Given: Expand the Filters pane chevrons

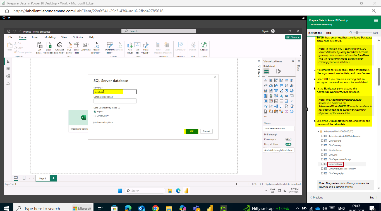Looking at the screenshot, I should click(x=259, y=61).
